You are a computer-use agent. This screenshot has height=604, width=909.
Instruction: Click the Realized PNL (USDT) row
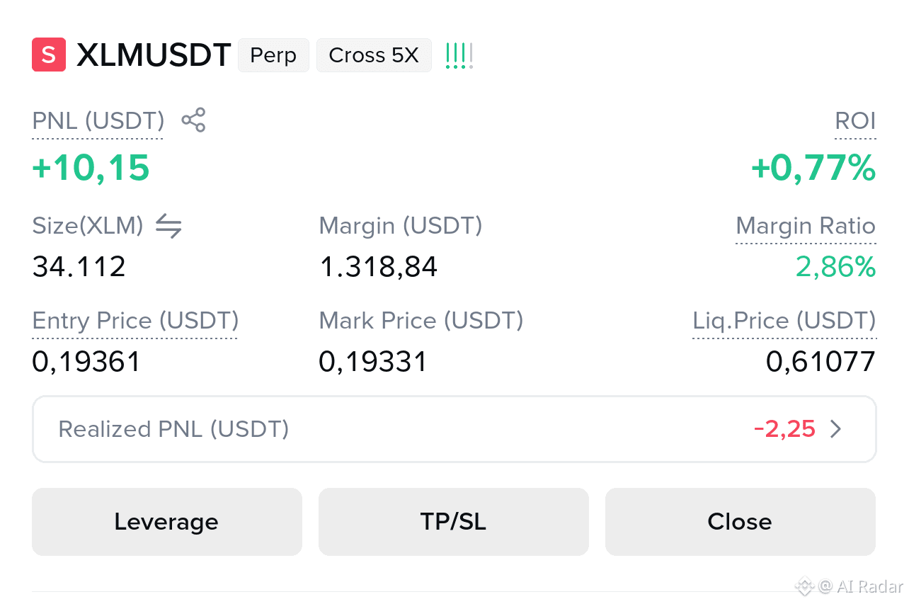tap(454, 429)
